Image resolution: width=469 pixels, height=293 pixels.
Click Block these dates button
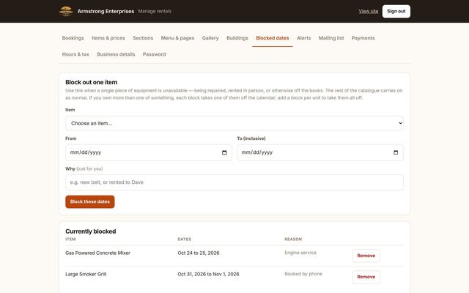click(x=90, y=202)
